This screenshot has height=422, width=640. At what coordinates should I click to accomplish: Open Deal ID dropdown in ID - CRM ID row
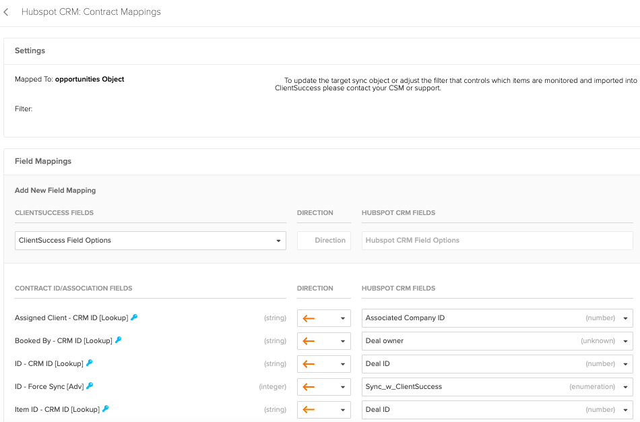(x=497, y=364)
